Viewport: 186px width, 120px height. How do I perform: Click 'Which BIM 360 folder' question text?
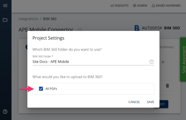point(67,50)
